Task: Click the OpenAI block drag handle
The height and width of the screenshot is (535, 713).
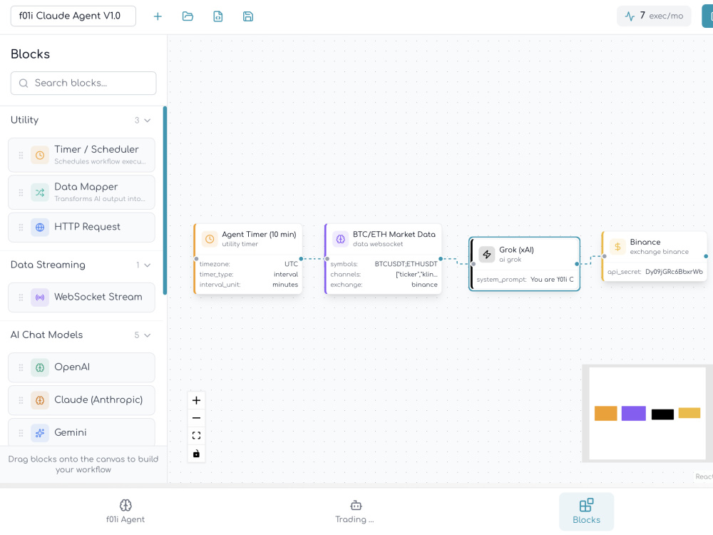Action: tap(21, 367)
